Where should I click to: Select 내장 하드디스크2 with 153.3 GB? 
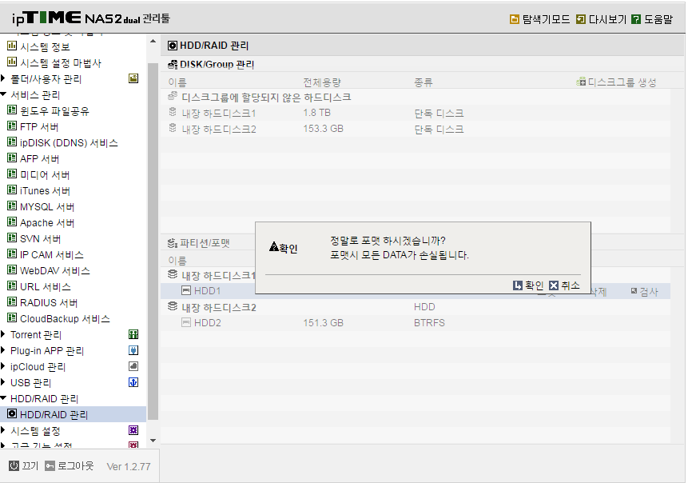[x=415, y=129]
